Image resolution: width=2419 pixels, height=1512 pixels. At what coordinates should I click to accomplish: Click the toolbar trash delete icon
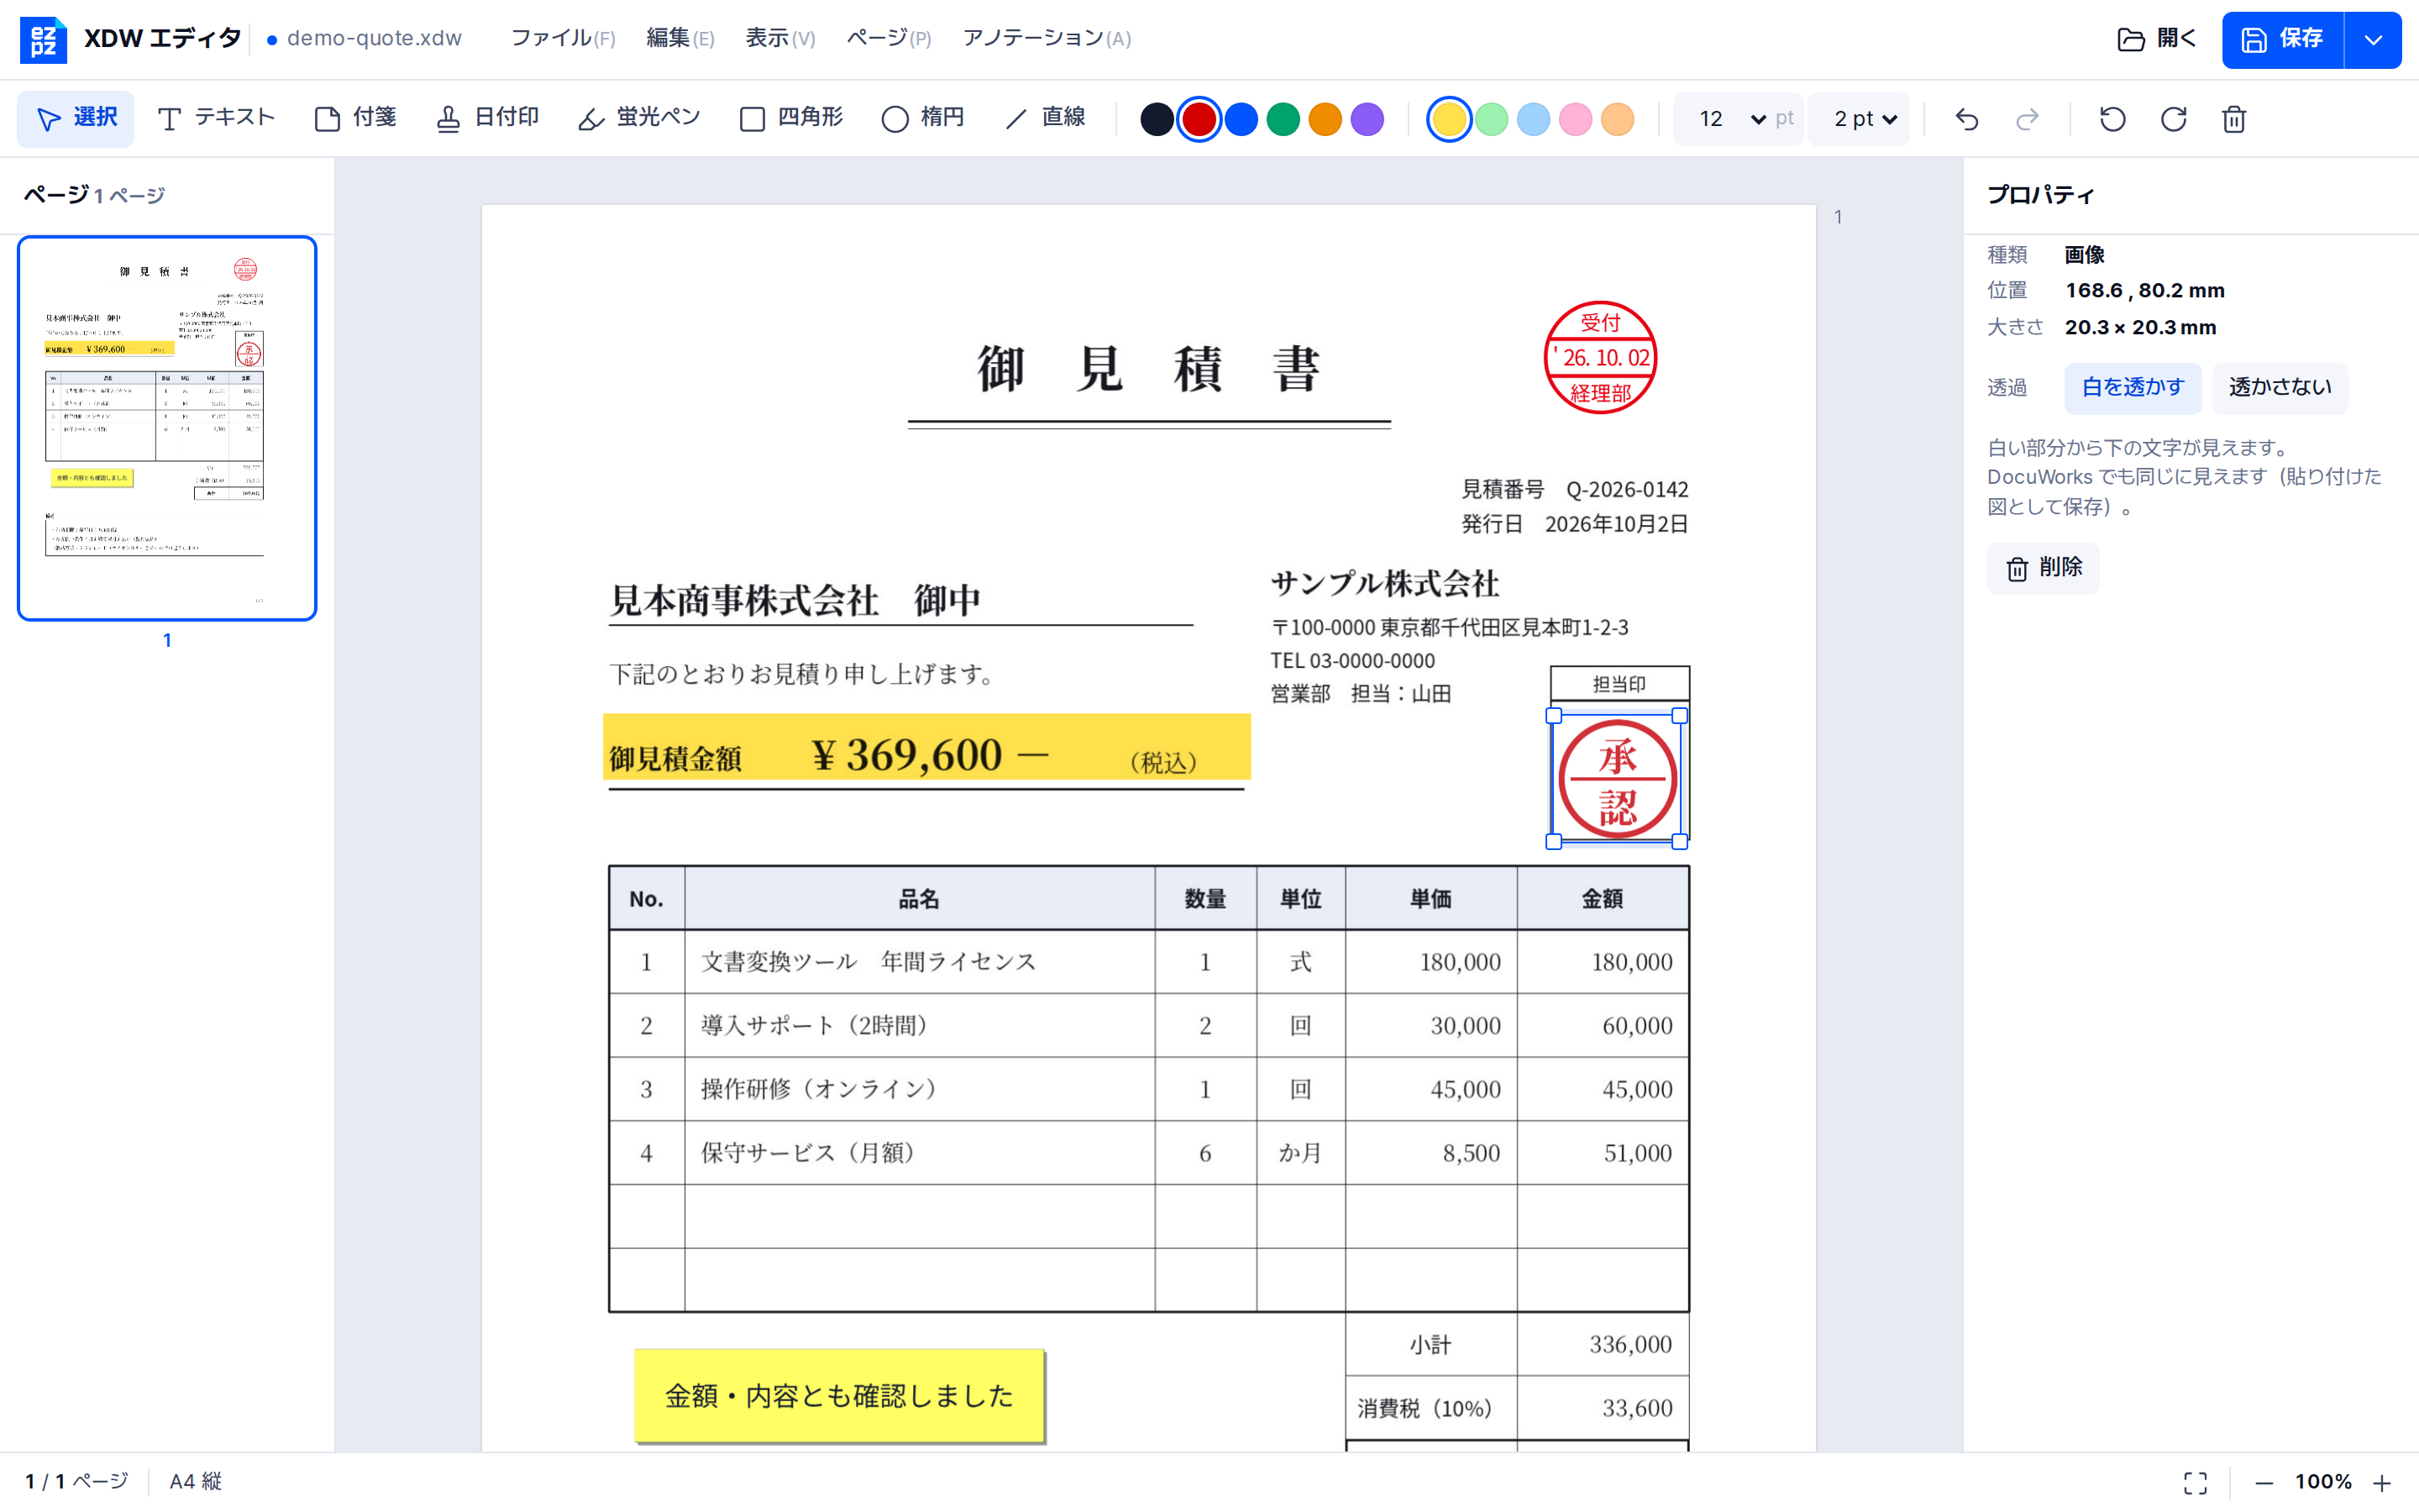(2234, 119)
